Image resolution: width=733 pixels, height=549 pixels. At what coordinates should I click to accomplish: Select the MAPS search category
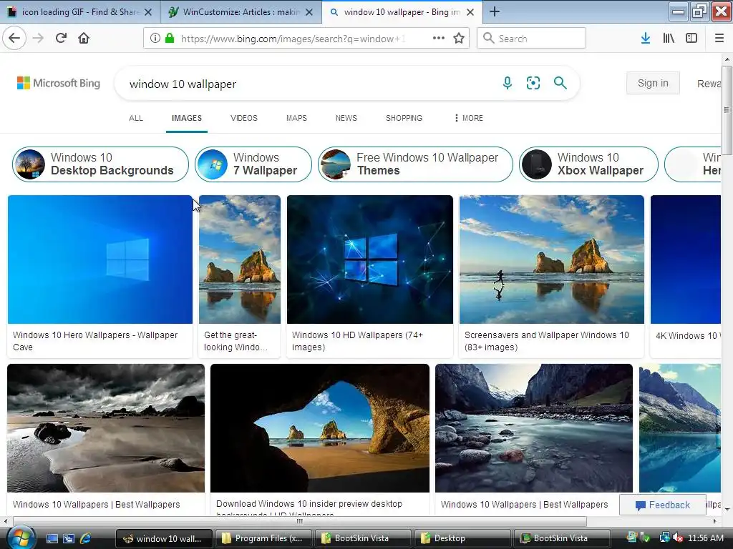tap(296, 118)
